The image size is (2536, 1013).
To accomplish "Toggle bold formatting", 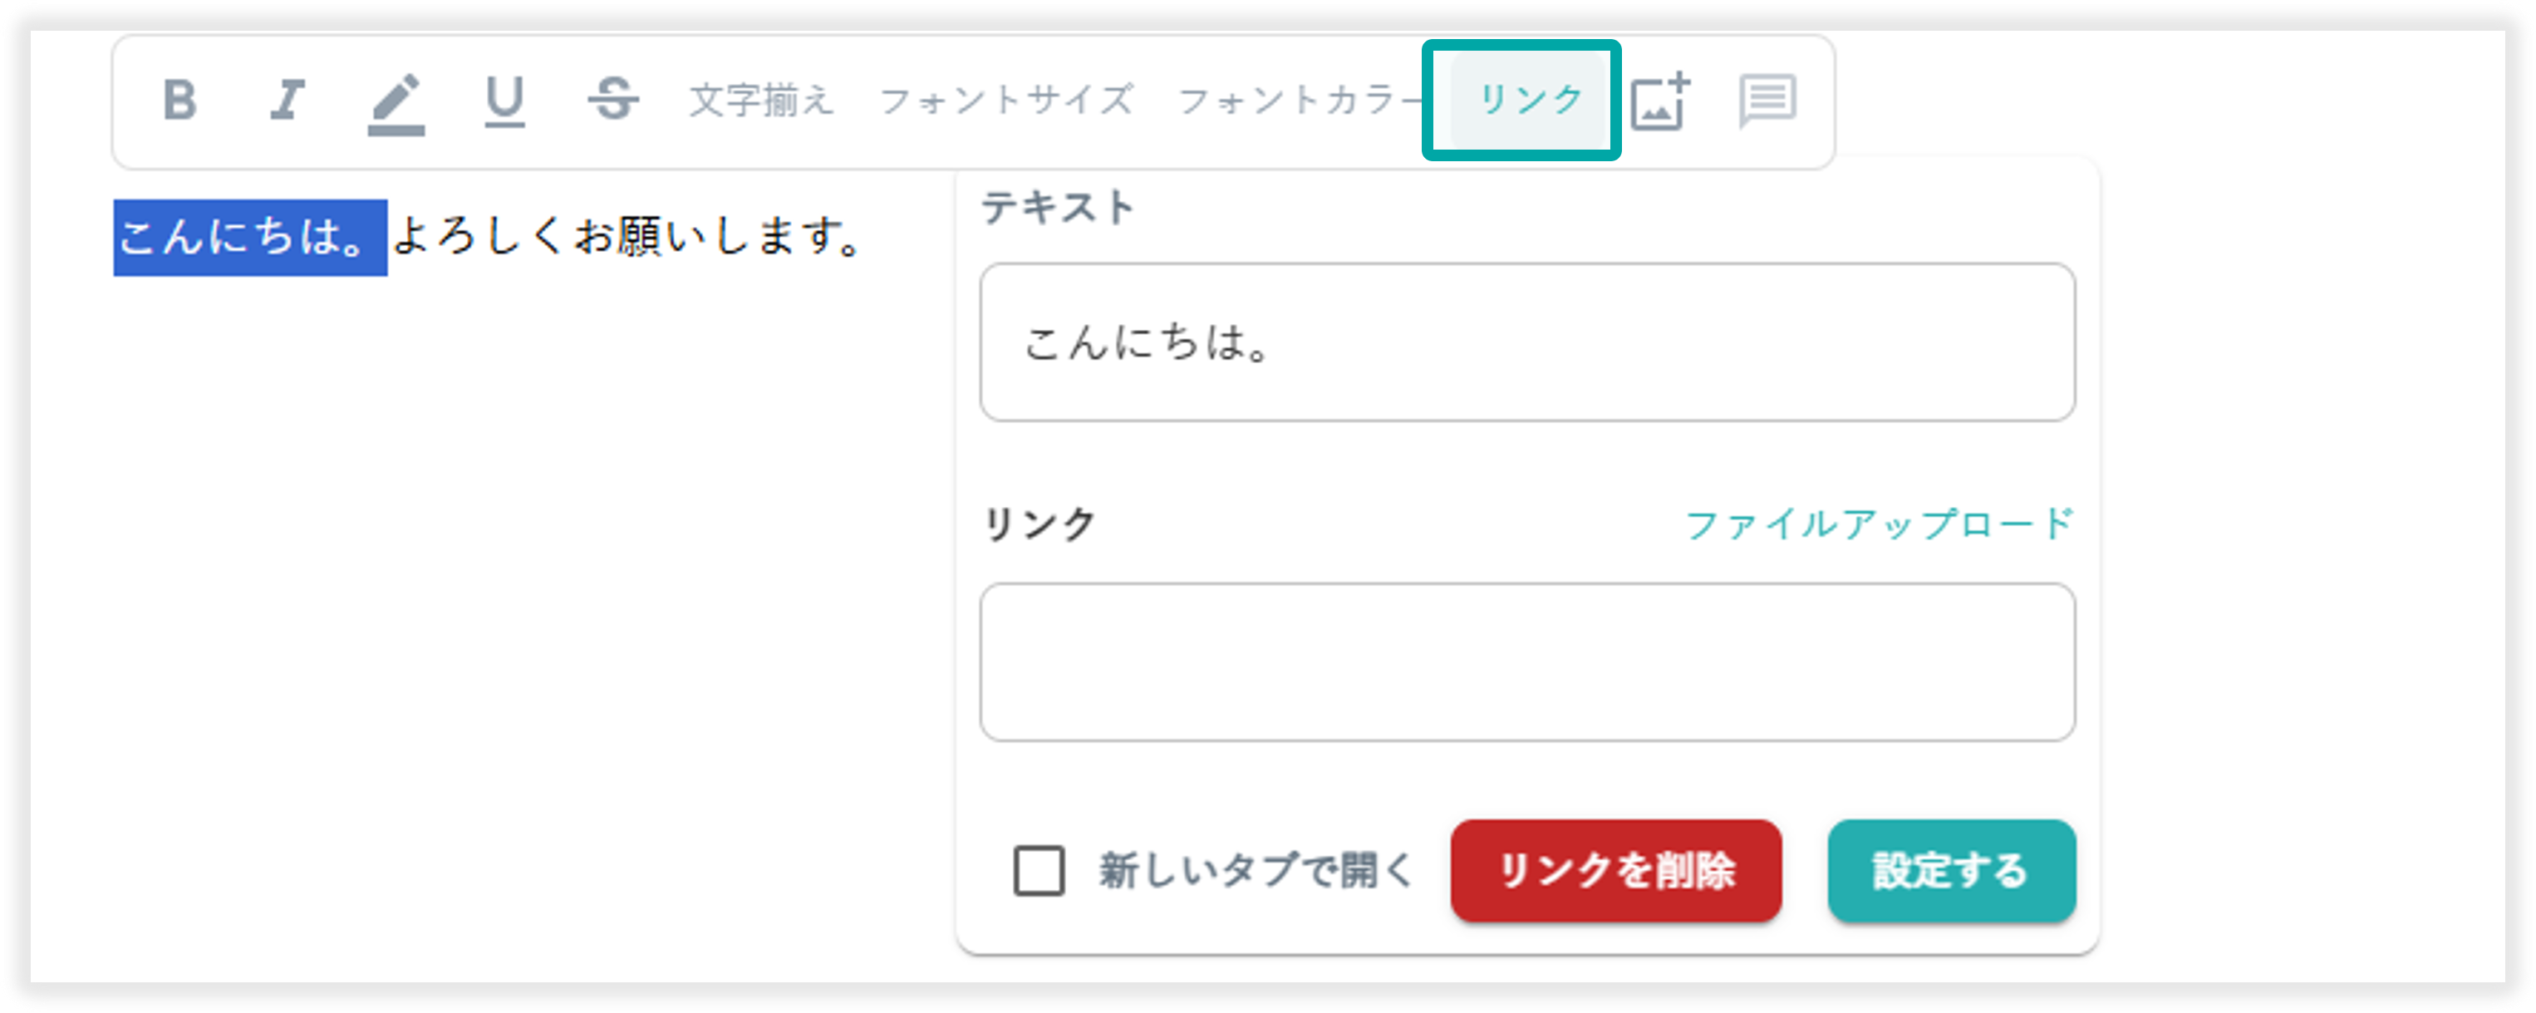I will pyautogui.click(x=180, y=100).
